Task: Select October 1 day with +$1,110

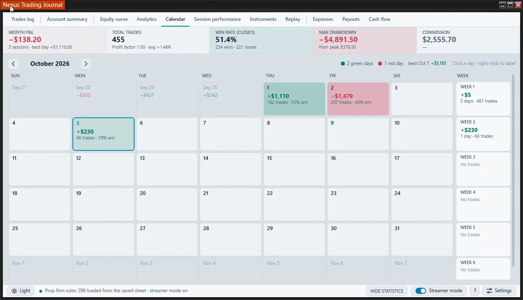Action: point(294,99)
